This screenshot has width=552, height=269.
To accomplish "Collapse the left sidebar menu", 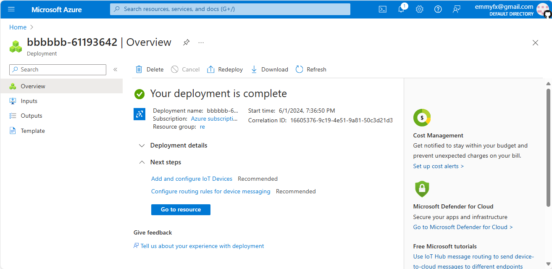I will pos(115,70).
